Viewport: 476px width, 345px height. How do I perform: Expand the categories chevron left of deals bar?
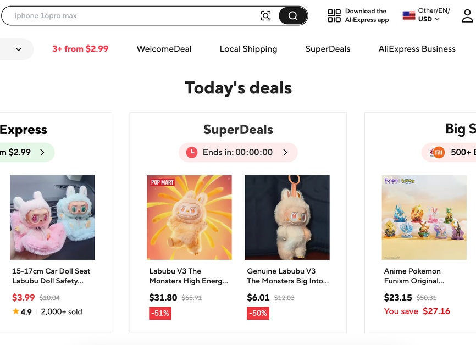(16, 49)
